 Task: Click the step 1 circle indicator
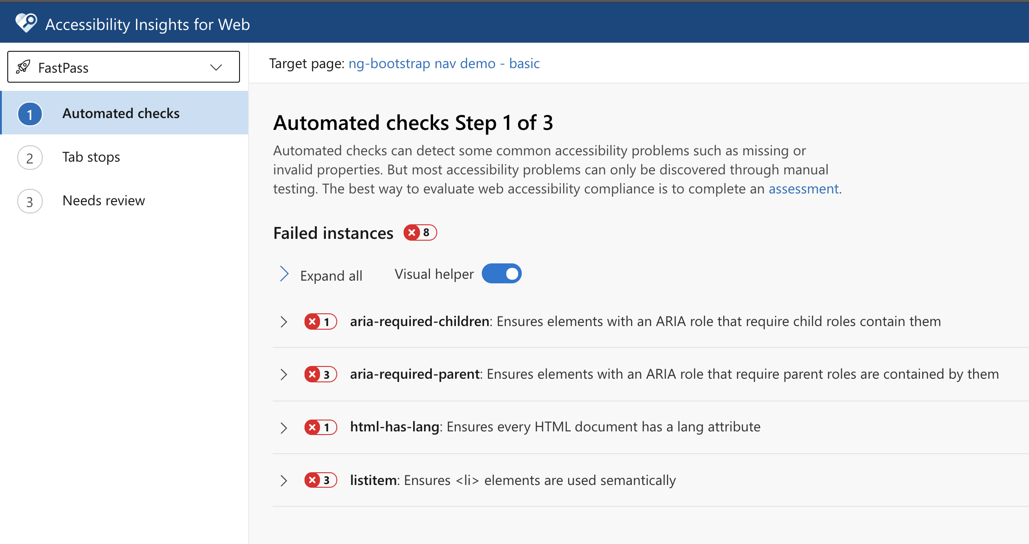[30, 114]
